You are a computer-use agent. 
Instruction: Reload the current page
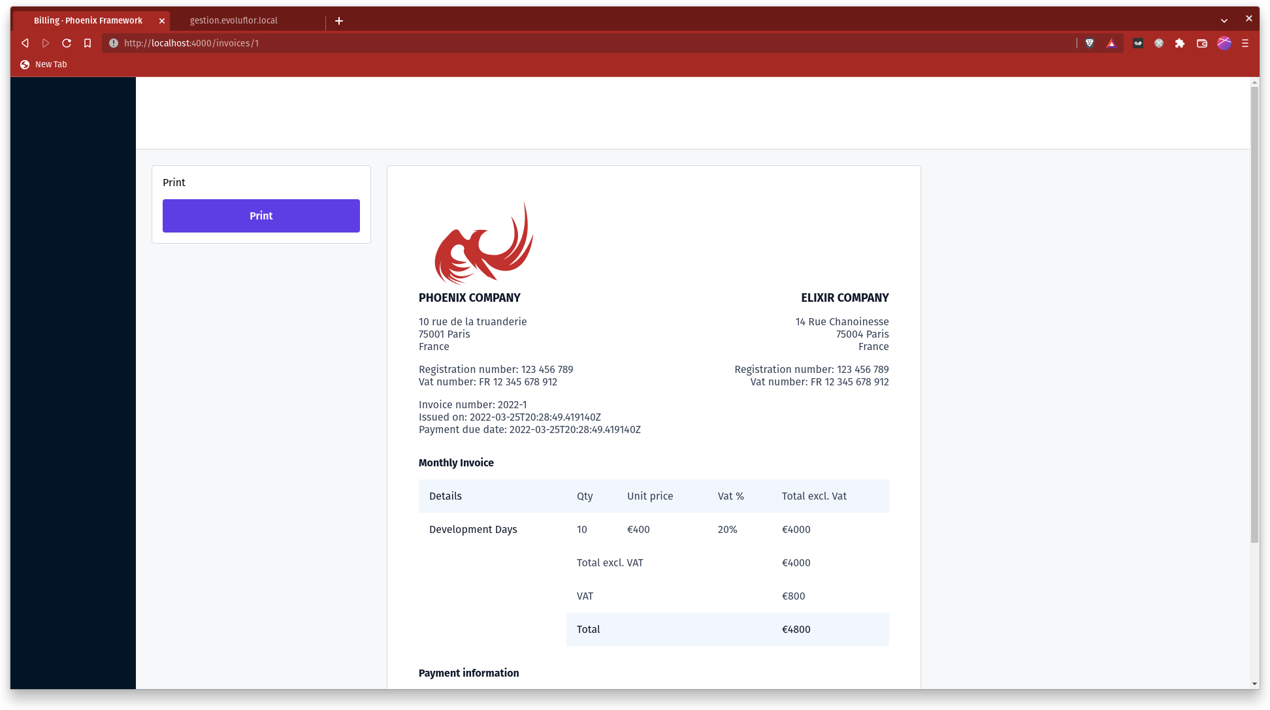pos(67,43)
